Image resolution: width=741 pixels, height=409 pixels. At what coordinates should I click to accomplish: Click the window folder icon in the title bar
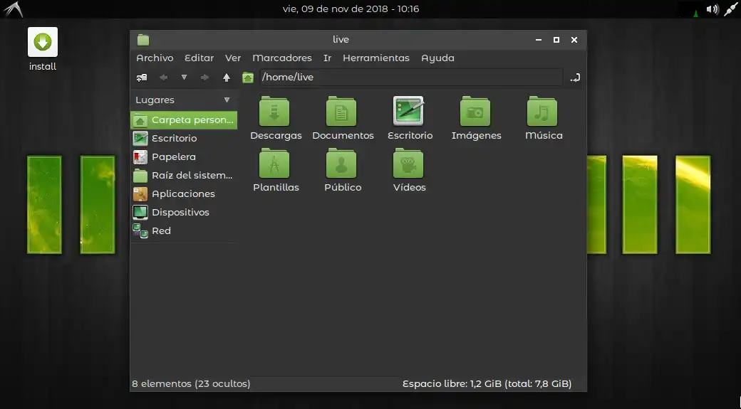pos(143,40)
